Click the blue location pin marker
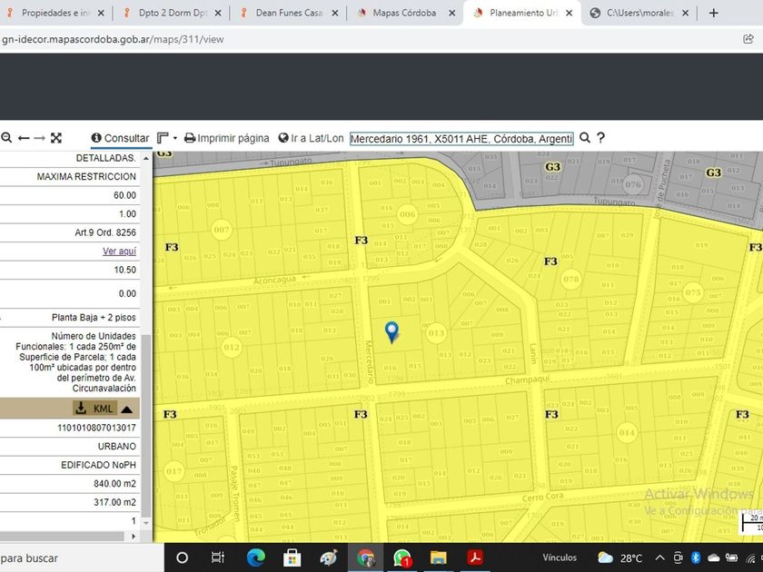Screen dimensions: 763x572 (391, 331)
